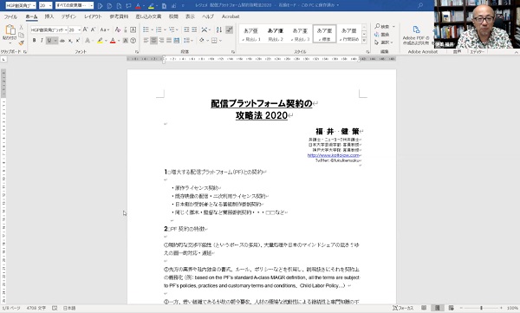The width and height of the screenshot is (520, 313).
Task: Open the 挿入 (Insert) ribbon tab
Action: (49, 16)
